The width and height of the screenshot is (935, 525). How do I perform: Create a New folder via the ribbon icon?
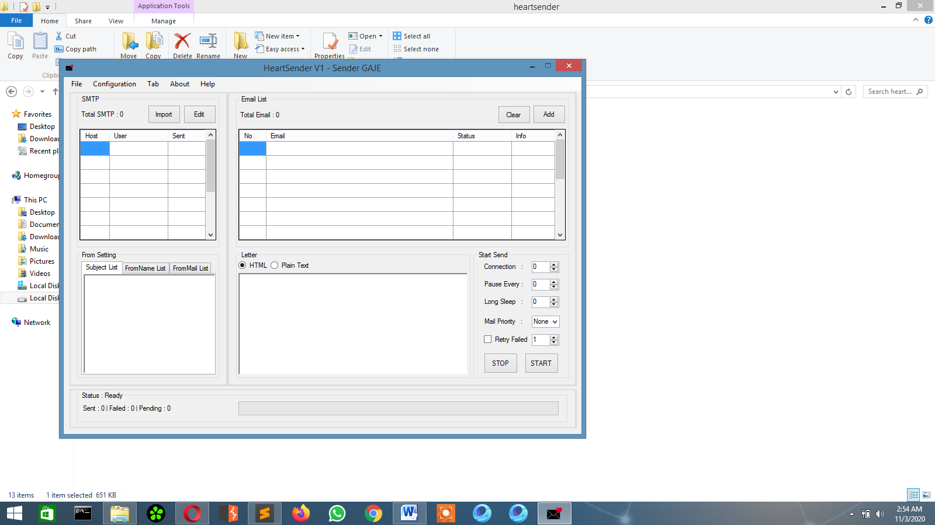(x=240, y=44)
